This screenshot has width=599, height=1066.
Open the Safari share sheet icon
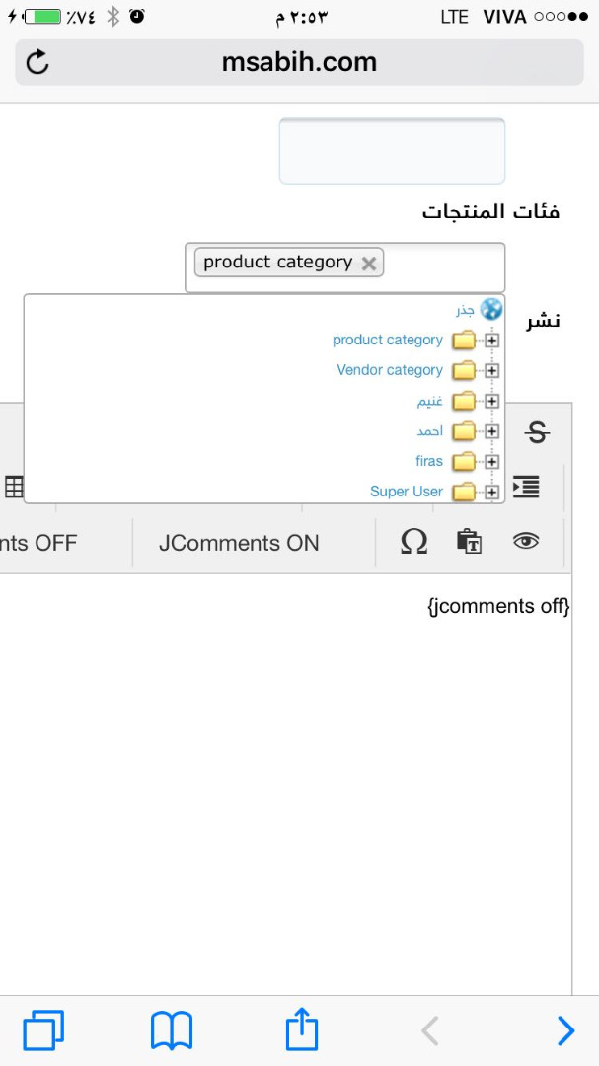301,1029
